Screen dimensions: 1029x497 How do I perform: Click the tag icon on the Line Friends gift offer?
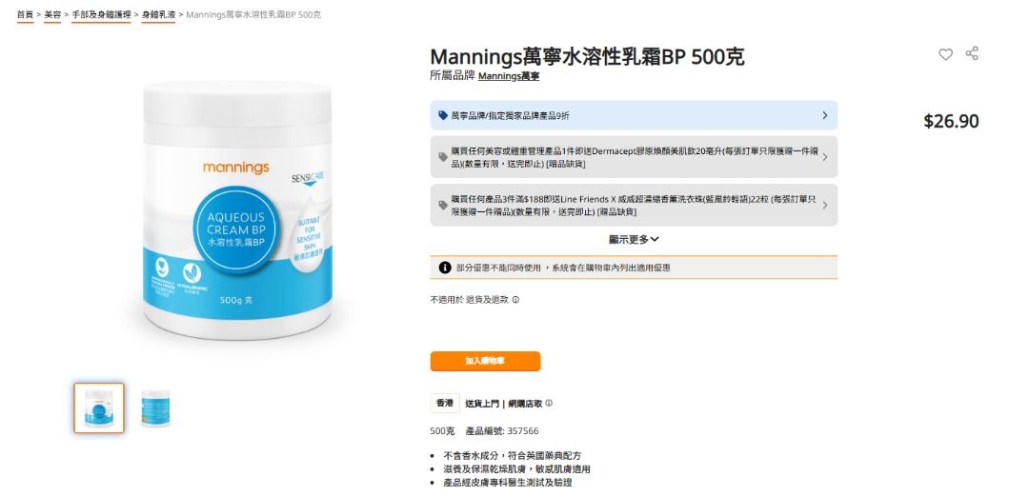point(443,206)
